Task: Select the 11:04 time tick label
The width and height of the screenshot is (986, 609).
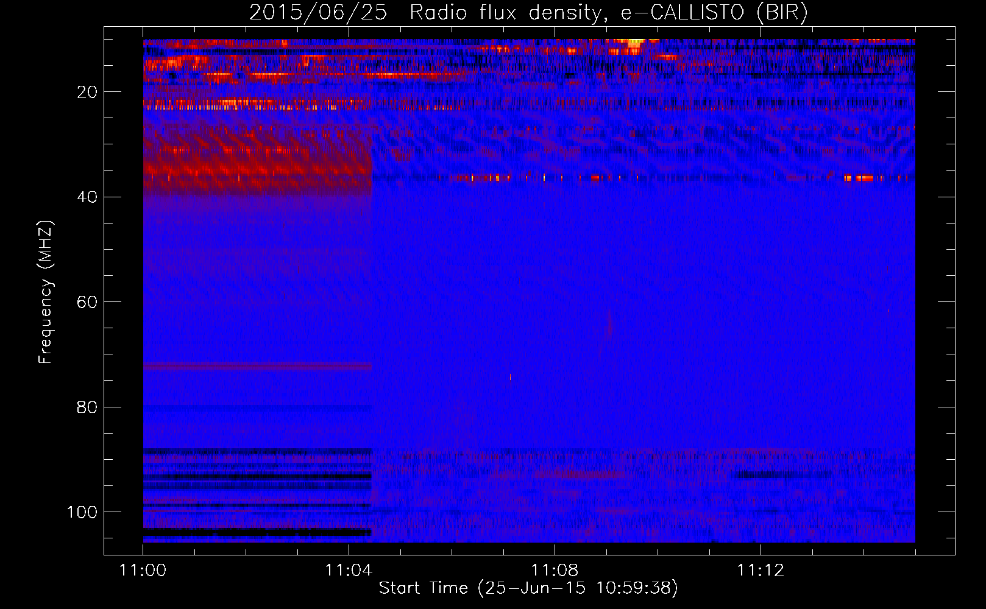Action: 349,571
